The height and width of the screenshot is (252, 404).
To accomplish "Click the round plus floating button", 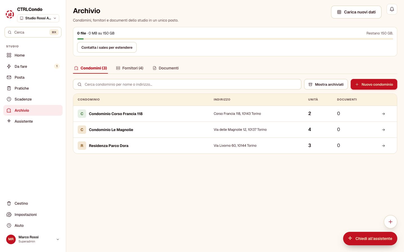I will [x=391, y=222].
